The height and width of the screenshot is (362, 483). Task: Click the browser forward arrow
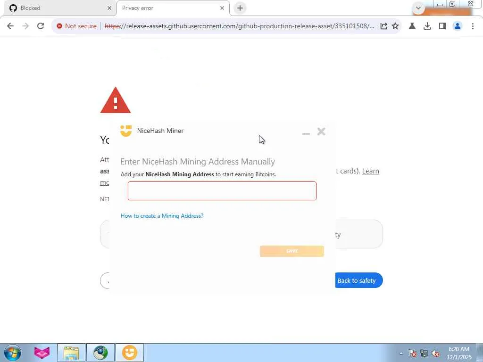click(x=25, y=26)
